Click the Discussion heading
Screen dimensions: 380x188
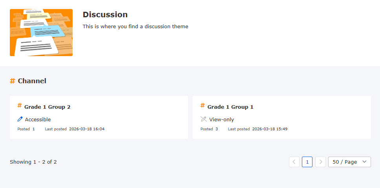[105, 15]
